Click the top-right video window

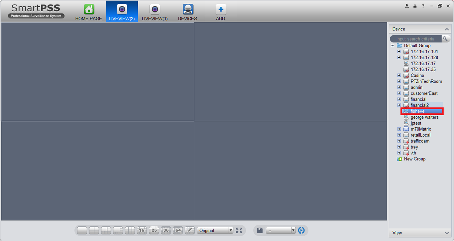(x=291, y=72)
